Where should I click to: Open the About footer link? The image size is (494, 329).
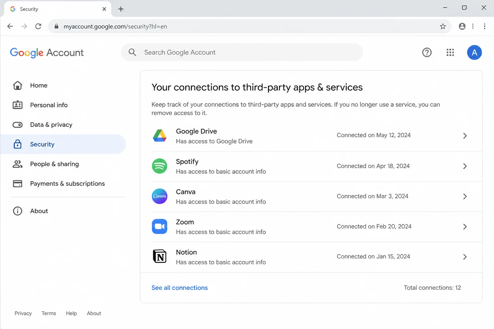coord(94,313)
